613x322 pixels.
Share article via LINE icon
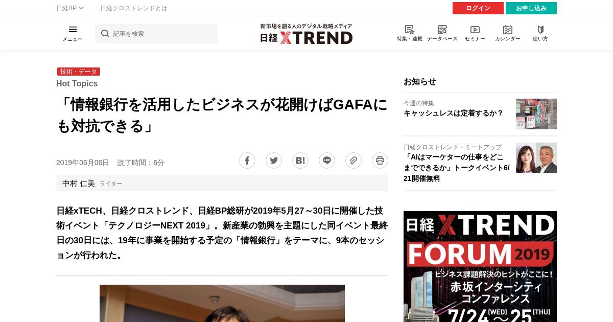click(x=327, y=160)
